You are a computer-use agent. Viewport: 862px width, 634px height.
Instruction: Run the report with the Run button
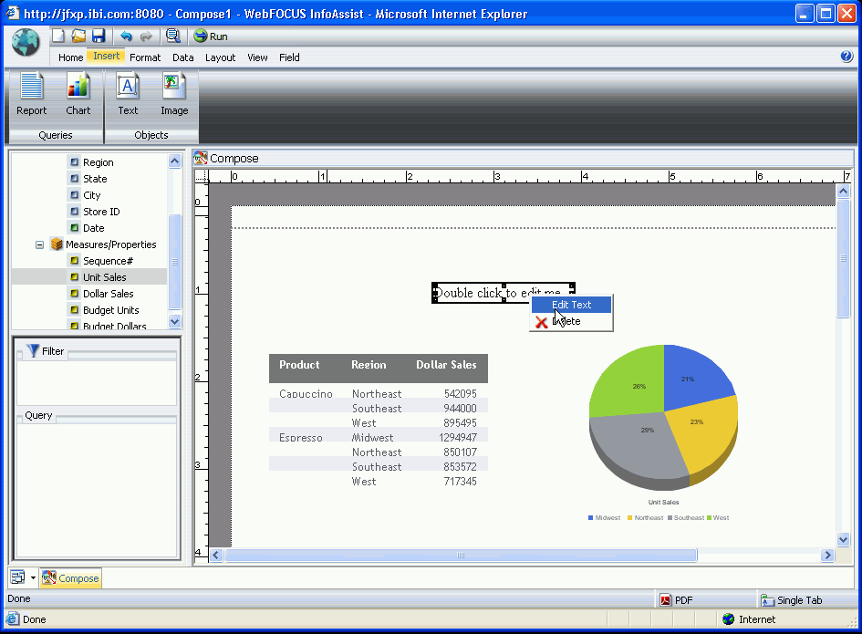(x=211, y=36)
